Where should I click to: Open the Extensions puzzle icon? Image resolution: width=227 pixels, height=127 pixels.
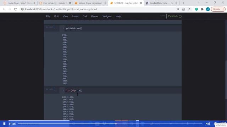[202, 9]
